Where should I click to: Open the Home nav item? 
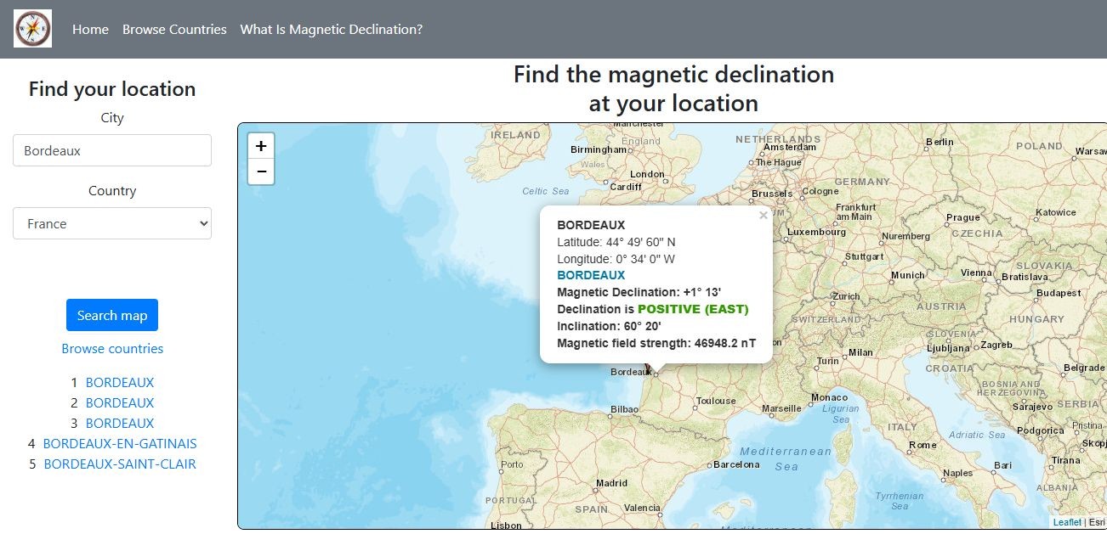pyautogui.click(x=90, y=29)
